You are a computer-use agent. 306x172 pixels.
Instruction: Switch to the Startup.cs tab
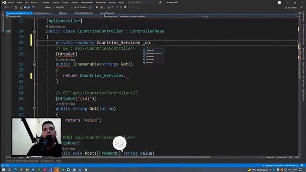(63, 13)
